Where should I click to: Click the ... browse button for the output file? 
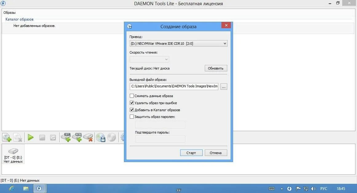click(x=224, y=87)
